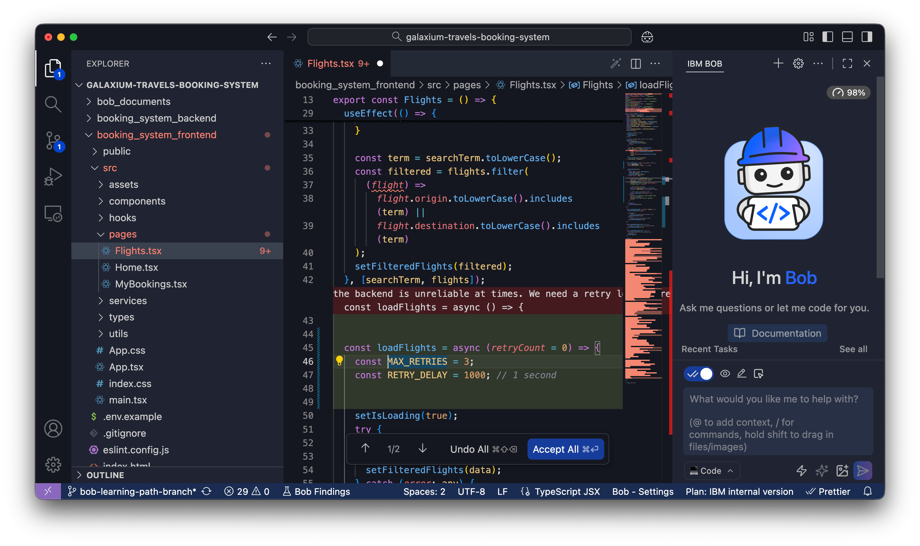Click the split editor icon
920x546 pixels.
pos(636,64)
